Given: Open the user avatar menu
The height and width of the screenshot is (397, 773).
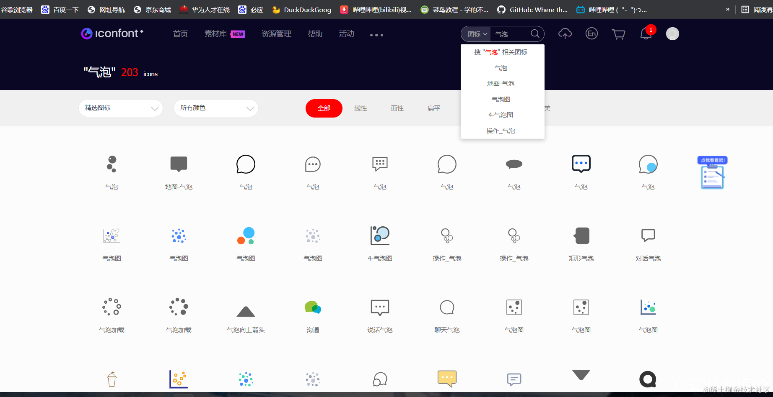Looking at the screenshot, I should (x=672, y=33).
